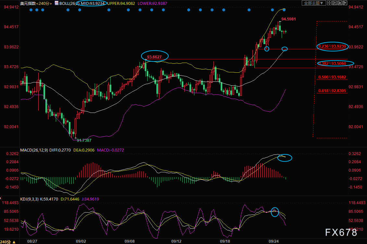
Task: Click the expand chart axis icon
Action: coord(340,3)
